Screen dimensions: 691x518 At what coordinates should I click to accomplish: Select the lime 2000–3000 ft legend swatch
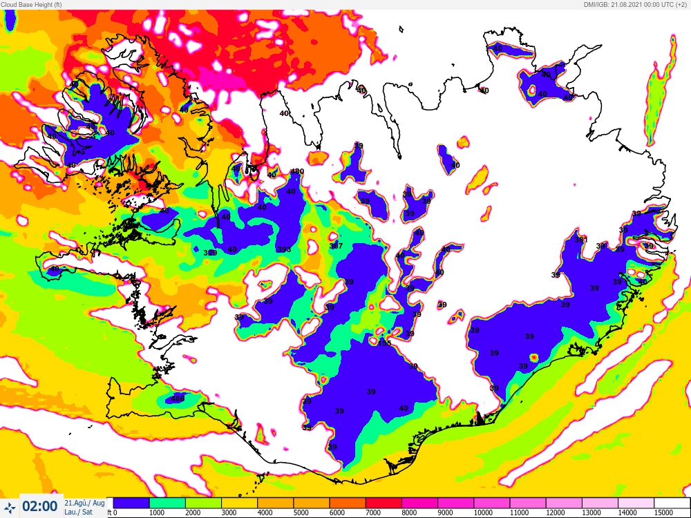click(203, 503)
